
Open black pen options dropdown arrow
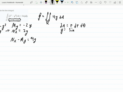coord(54,4)
